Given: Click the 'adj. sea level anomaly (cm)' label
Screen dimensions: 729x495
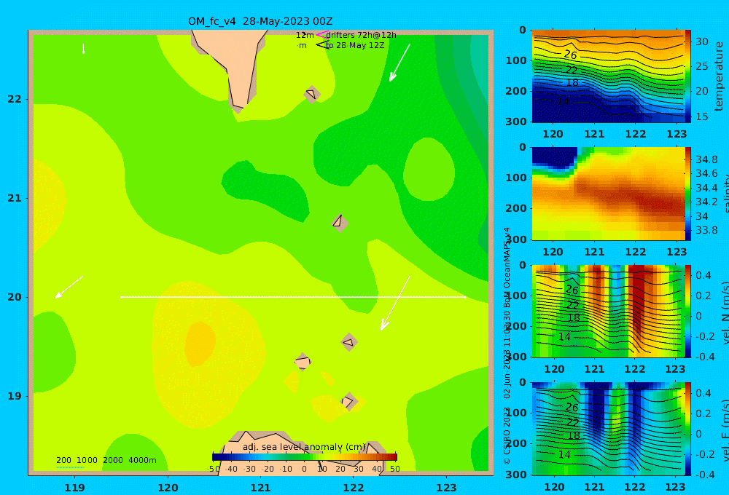Looking at the screenshot, I should [x=304, y=447].
